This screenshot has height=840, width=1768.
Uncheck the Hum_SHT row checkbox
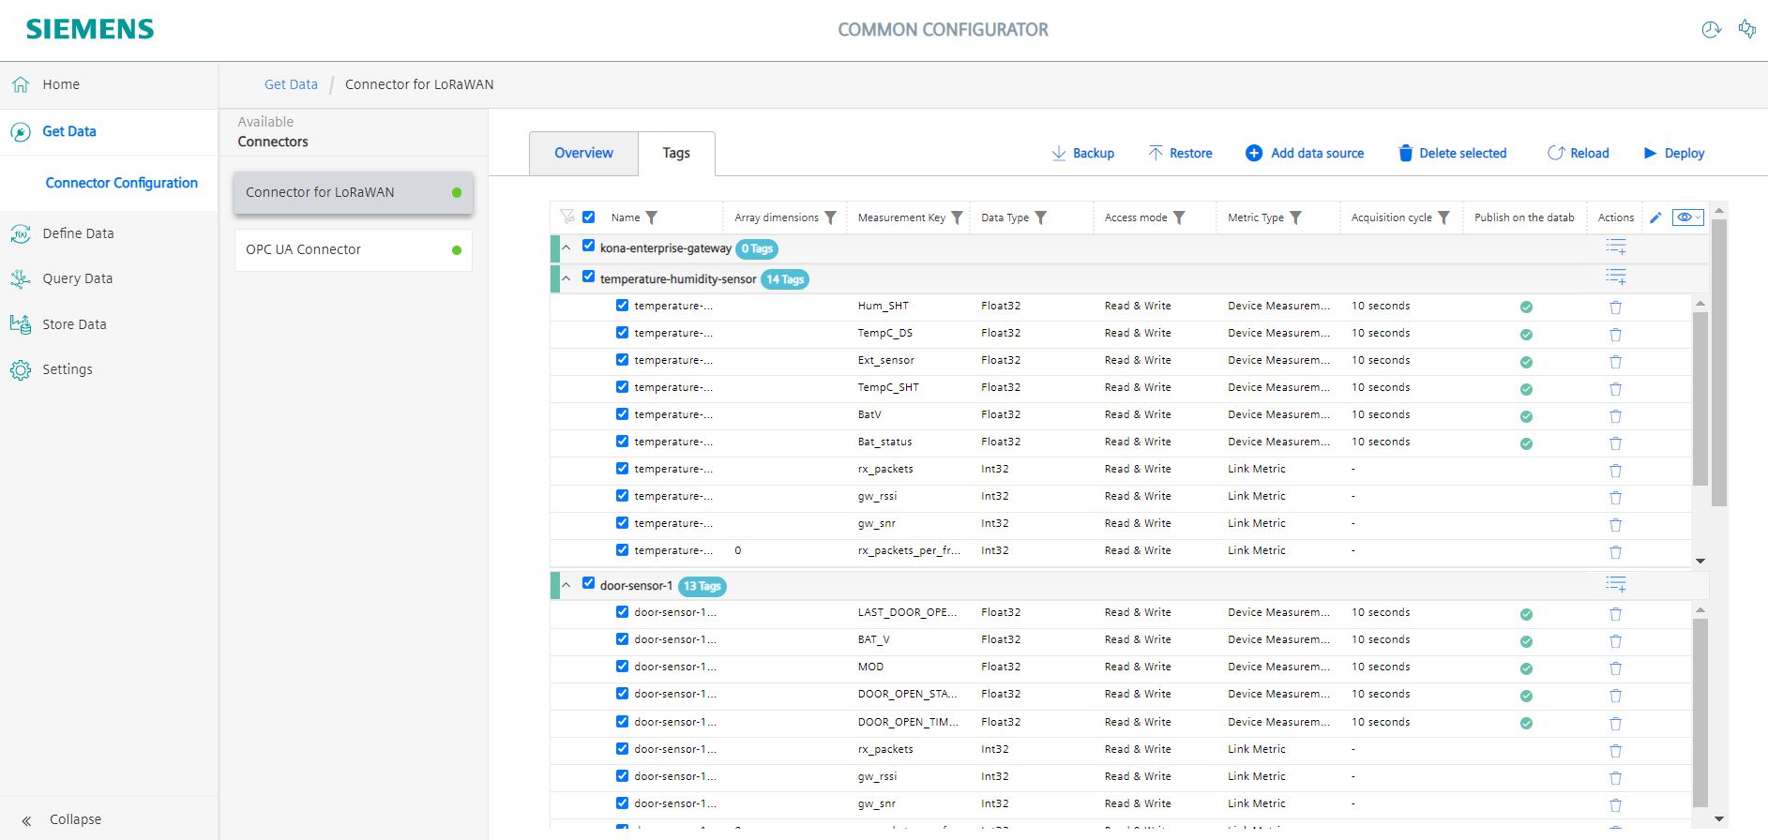622,305
